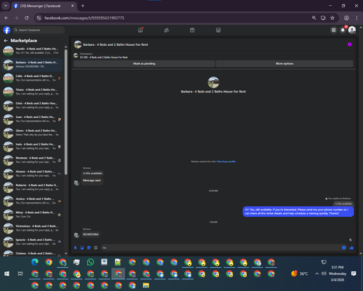Open the Chrome profile icon
The image size is (363, 291).
[x=346, y=18]
